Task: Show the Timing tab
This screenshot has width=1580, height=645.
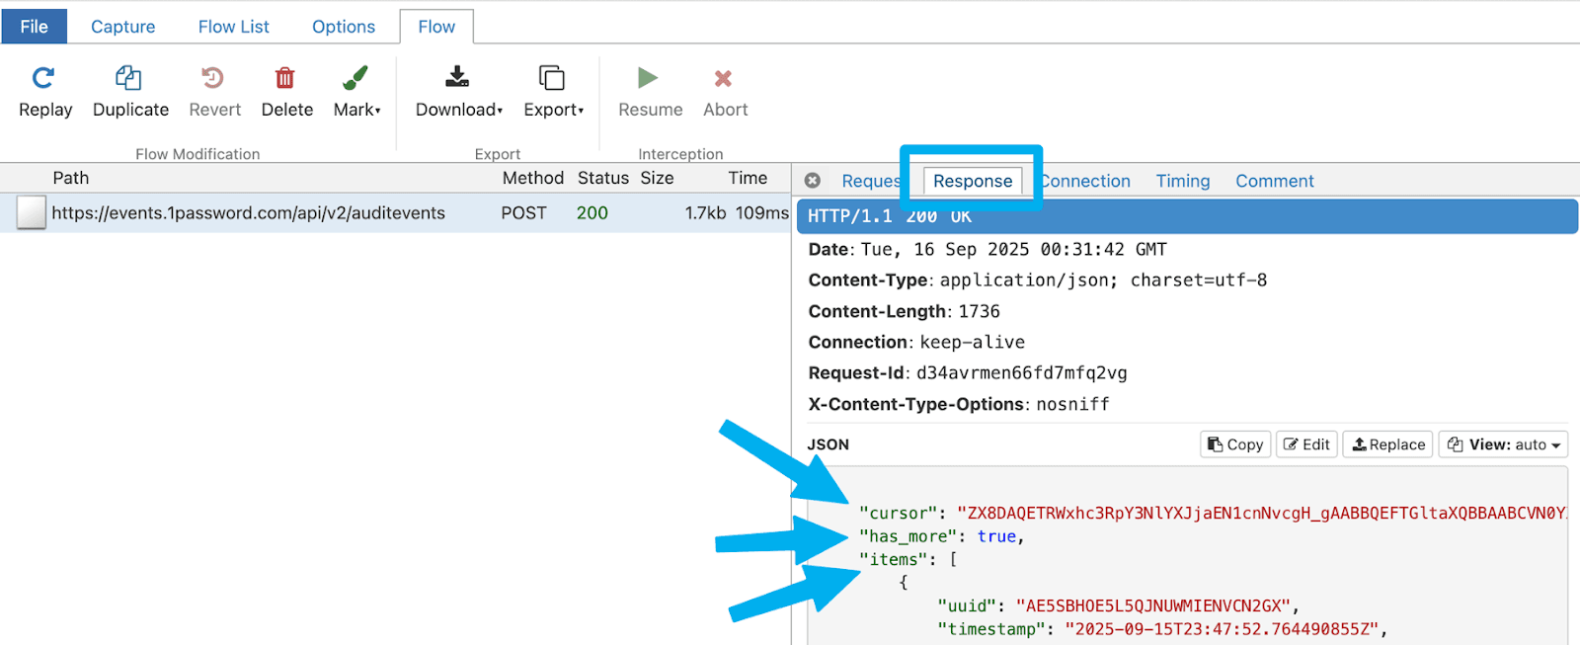Action: [1182, 181]
